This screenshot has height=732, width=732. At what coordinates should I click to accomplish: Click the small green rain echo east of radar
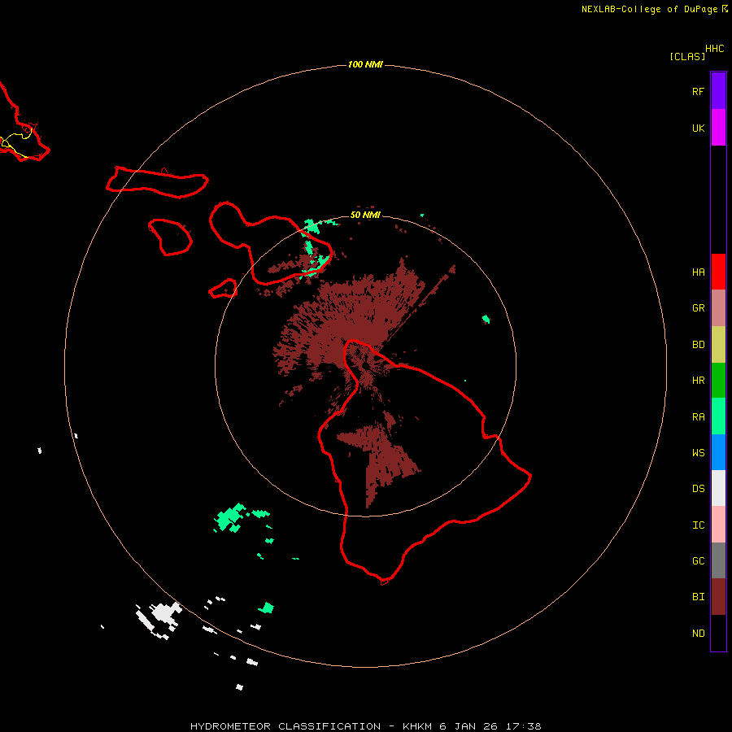click(486, 320)
